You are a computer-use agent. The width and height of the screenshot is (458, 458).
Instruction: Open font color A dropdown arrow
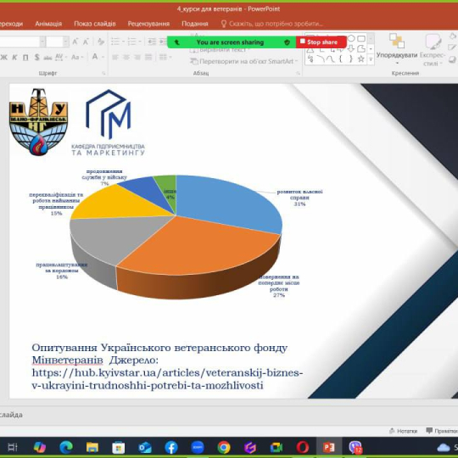(103, 58)
